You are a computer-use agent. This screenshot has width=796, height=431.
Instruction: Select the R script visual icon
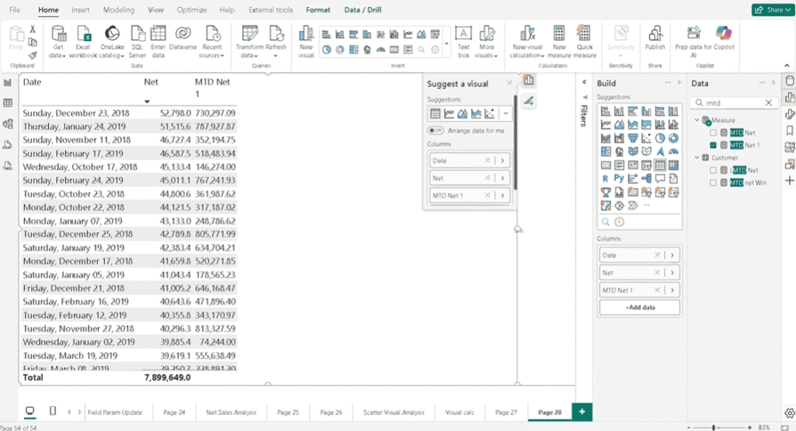pyautogui.click(x=605, y=178)
